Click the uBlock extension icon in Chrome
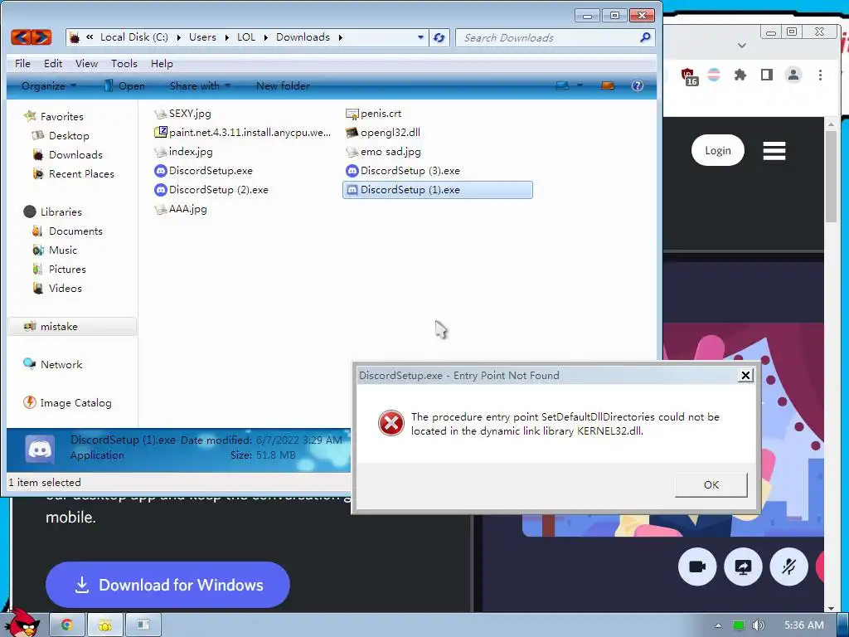 689,76
